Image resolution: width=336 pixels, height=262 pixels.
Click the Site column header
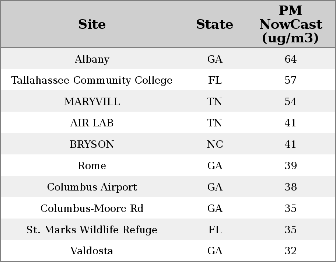[x=92, y=24]
